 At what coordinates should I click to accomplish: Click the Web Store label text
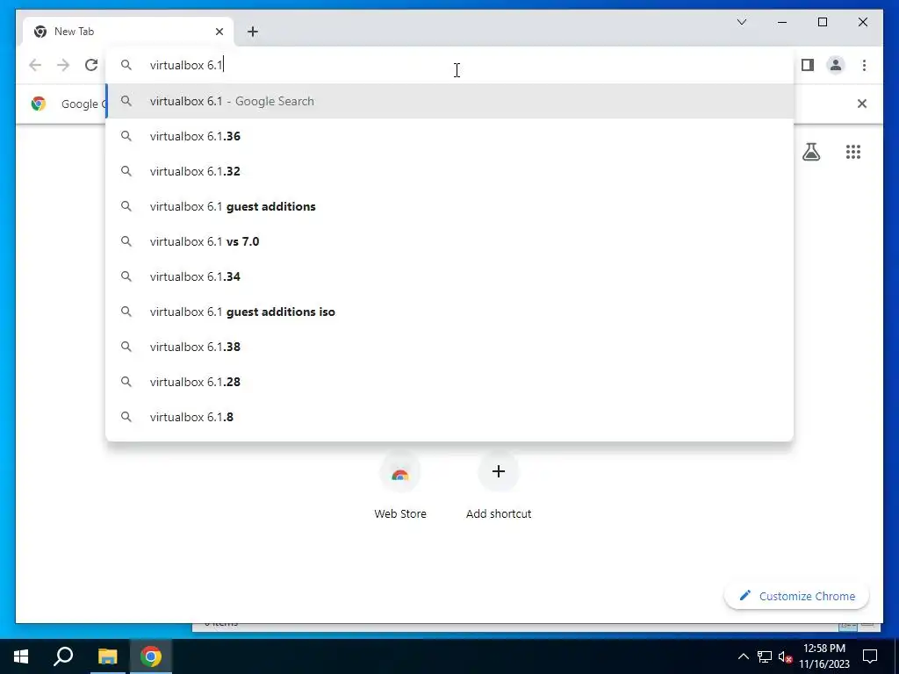(400, 513)
